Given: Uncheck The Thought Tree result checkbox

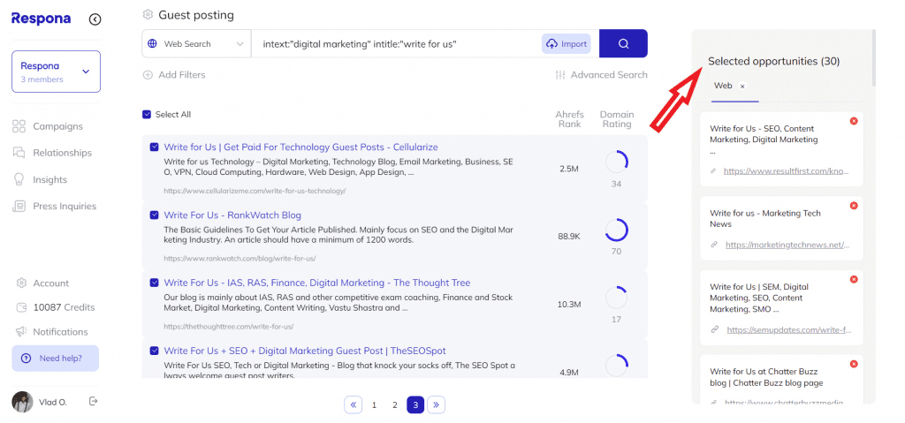Looking at the screenshot, I should tap(154, 283).
